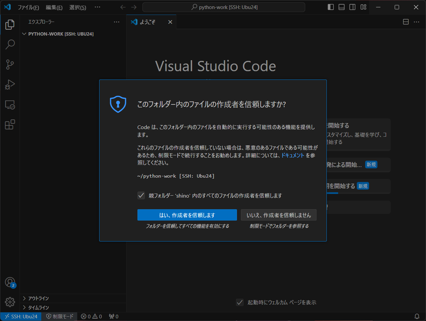426x321 pixels.
Task: Collapse the PYTHON-WORK [SSH: UBU24] folder section
Action: click(73, 34)
